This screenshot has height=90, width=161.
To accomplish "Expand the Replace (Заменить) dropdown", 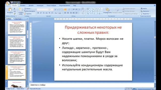I will click(145, 11).
